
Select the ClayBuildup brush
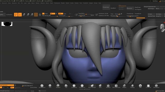[74, 86]
